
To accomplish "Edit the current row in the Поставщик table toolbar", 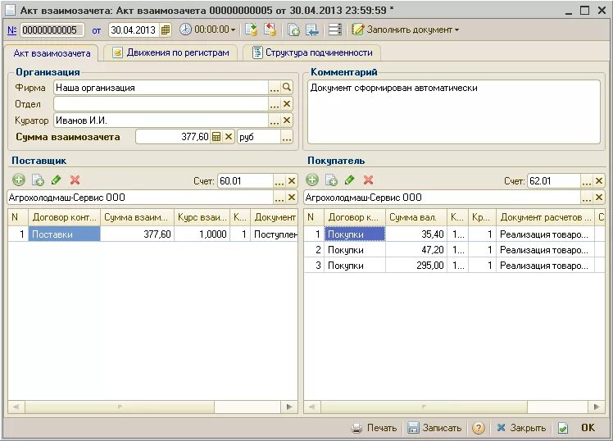I will tap(57, 180).
